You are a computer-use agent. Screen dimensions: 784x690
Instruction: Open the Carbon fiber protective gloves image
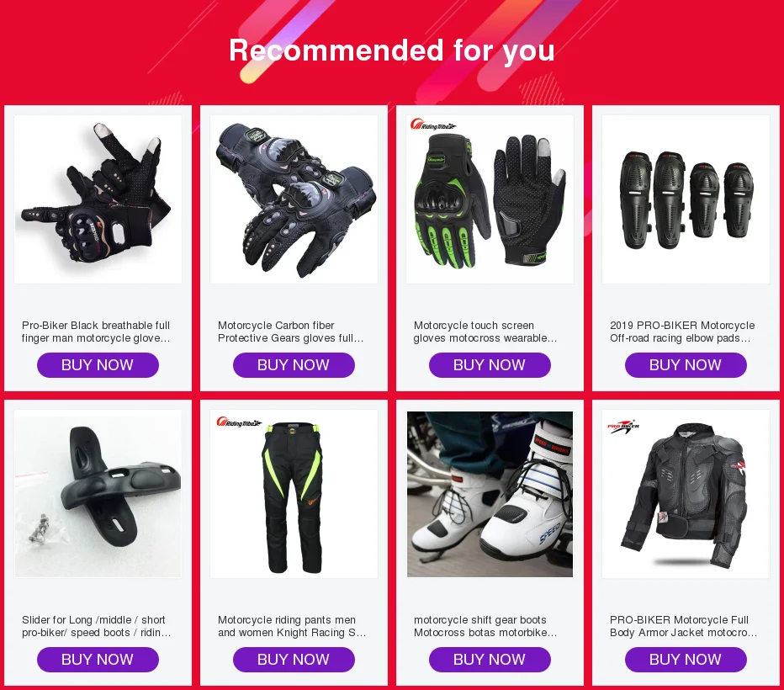(x=294, y=199)
